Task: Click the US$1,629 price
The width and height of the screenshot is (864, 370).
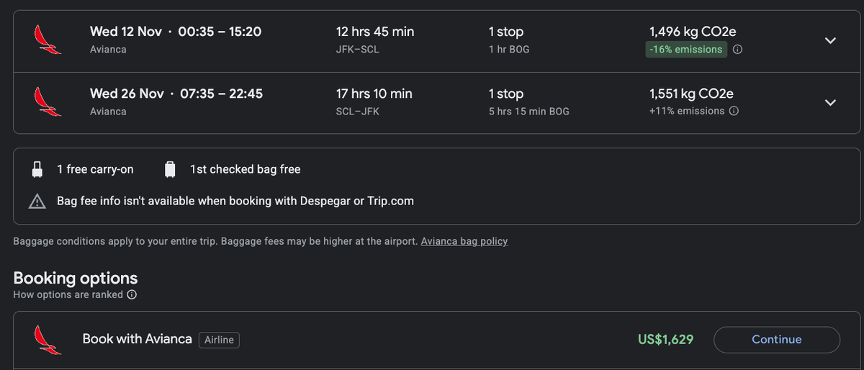Action: tap(666, 339)
